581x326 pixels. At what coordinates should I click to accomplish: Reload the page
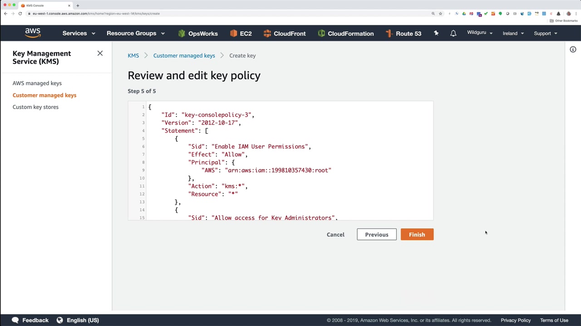(x=20, y=14)
